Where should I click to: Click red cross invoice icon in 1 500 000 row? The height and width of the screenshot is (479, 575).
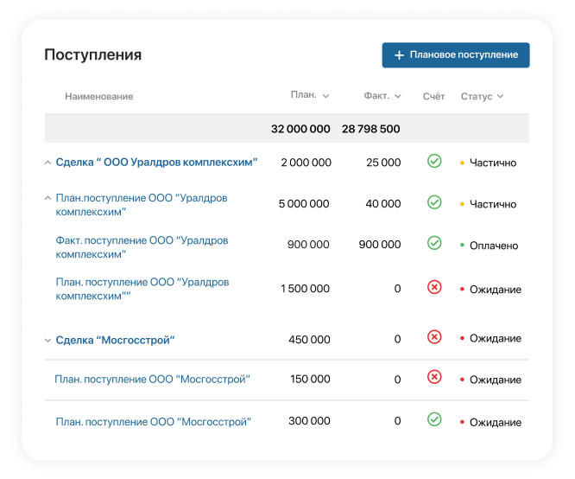click(434, 287)
